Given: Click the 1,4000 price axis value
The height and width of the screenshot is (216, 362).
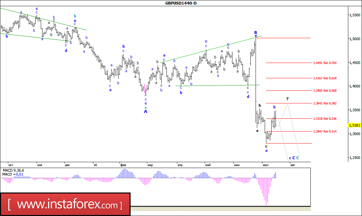Looking at the screenshot, I should 354,86.
